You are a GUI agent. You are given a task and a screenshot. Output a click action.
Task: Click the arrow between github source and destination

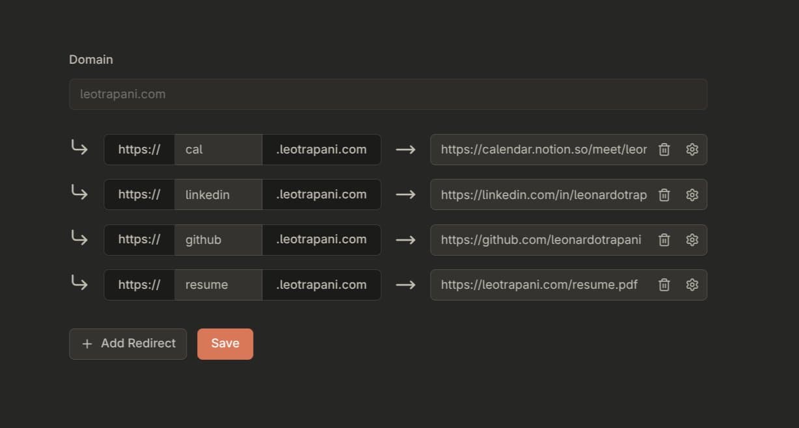405,239
